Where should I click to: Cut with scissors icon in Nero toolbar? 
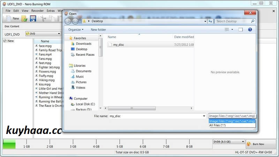[43, 18]
